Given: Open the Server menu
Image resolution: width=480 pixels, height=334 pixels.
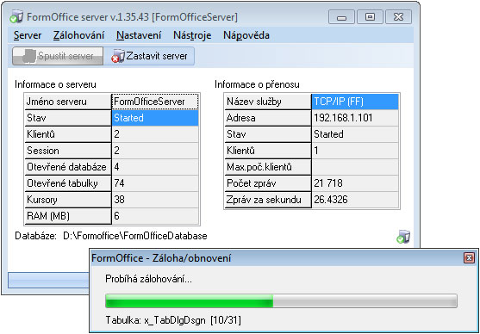Looking at the screenshot, I should (x=28, y=35).
